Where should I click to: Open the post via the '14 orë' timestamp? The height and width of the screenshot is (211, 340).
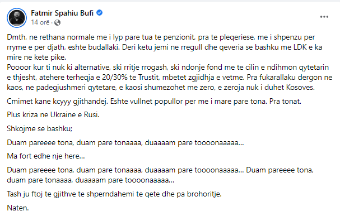(x=40, y=22)
